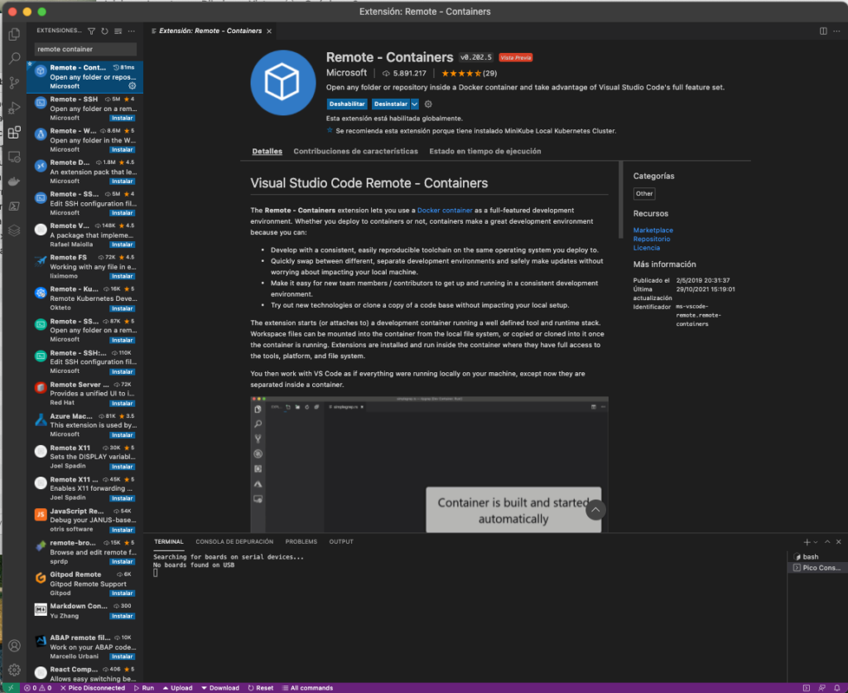Open the Search view icon

point(13,59)
